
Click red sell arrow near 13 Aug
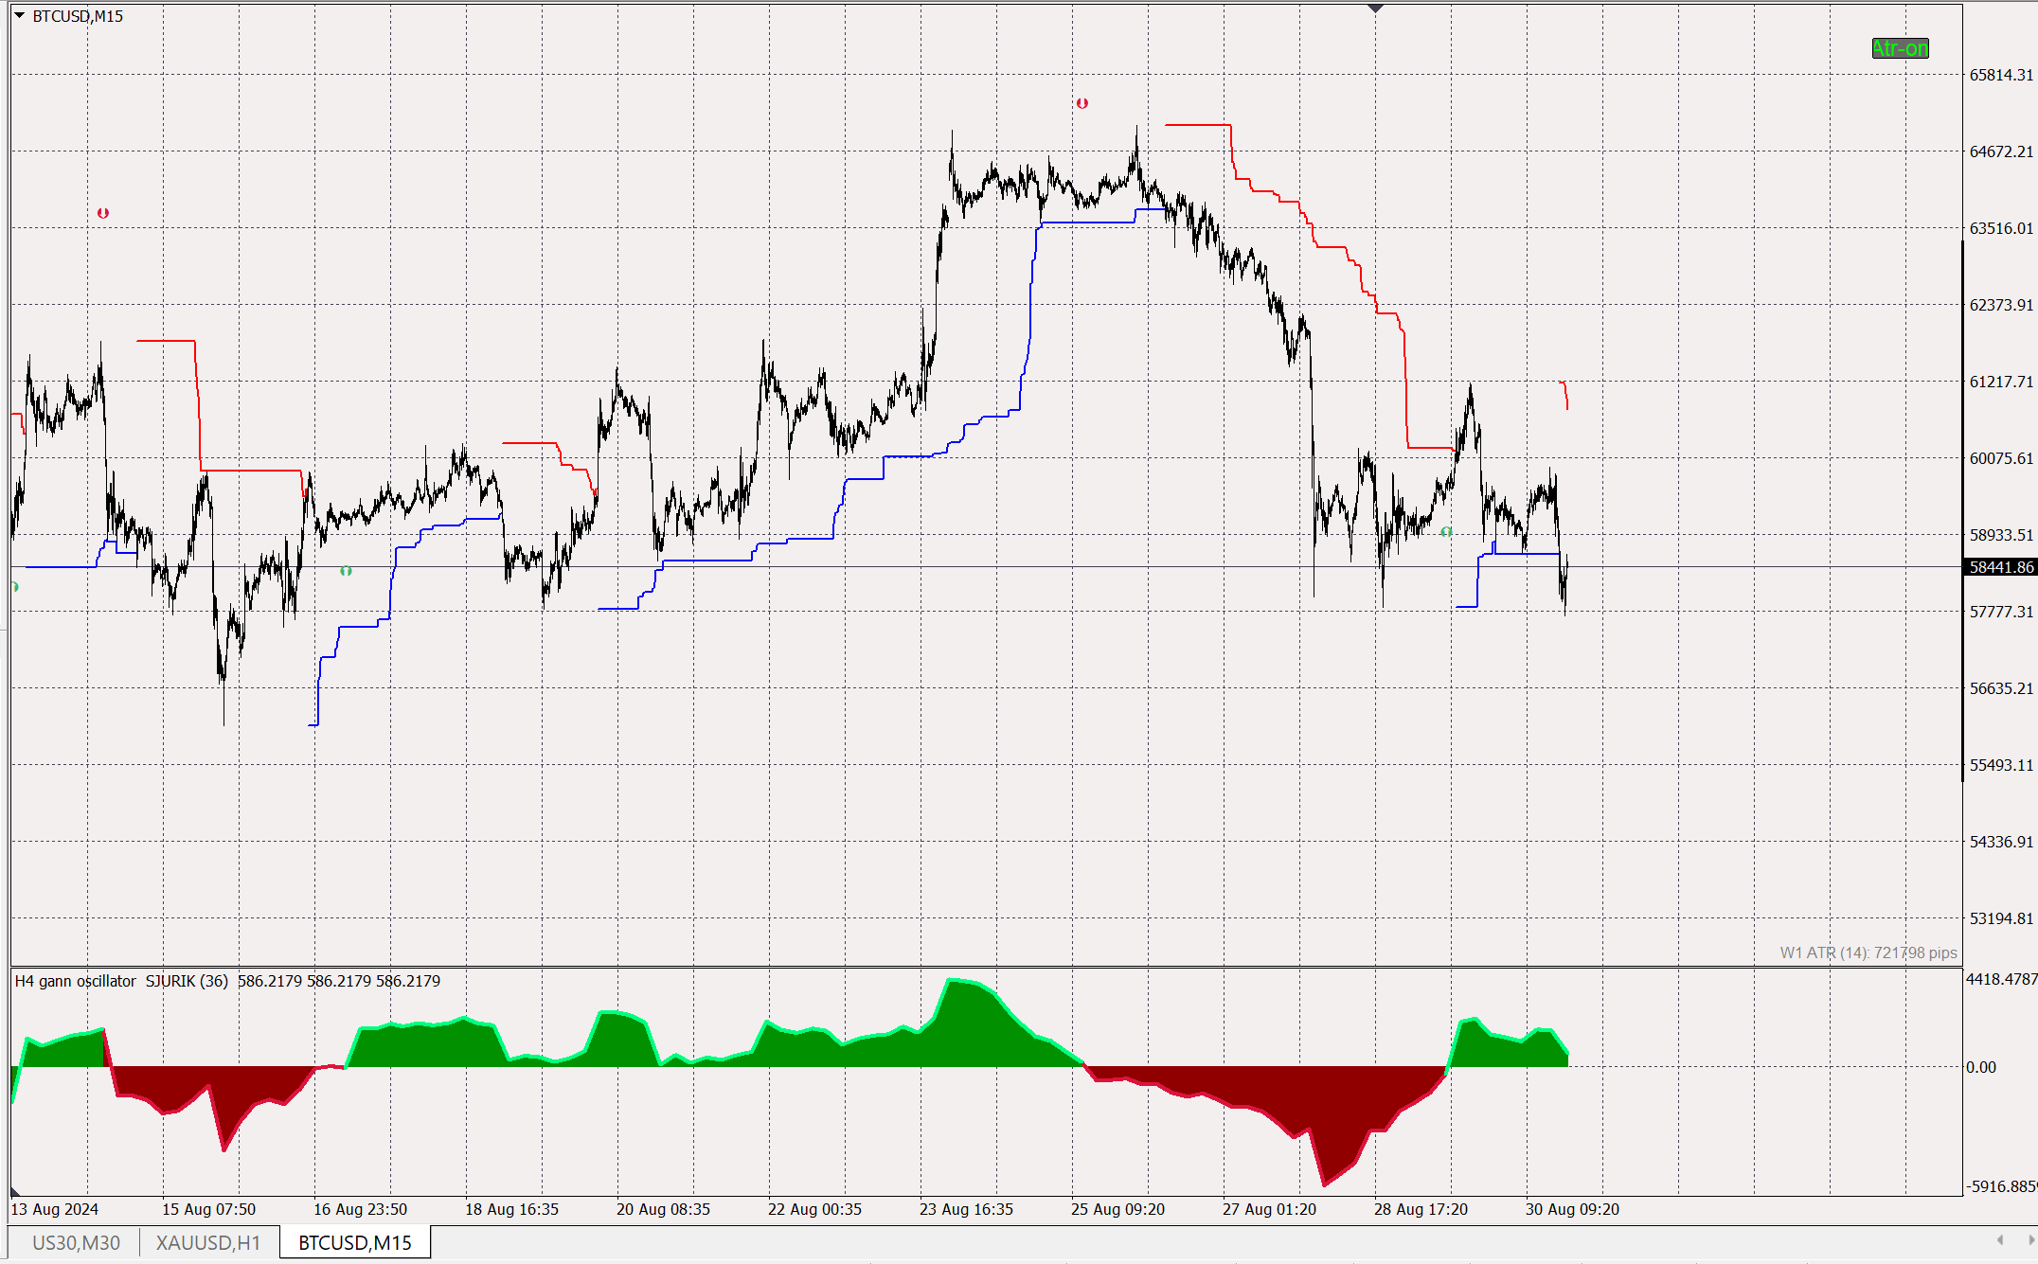click(103, 213)
